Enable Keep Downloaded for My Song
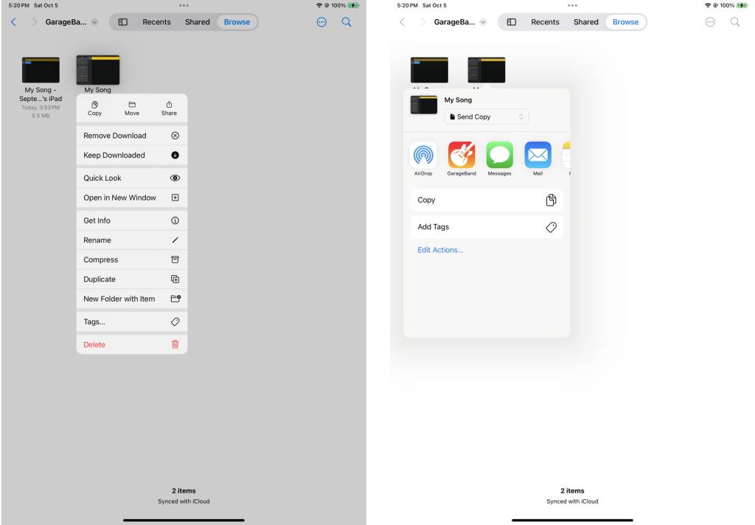 click(131, 155)
